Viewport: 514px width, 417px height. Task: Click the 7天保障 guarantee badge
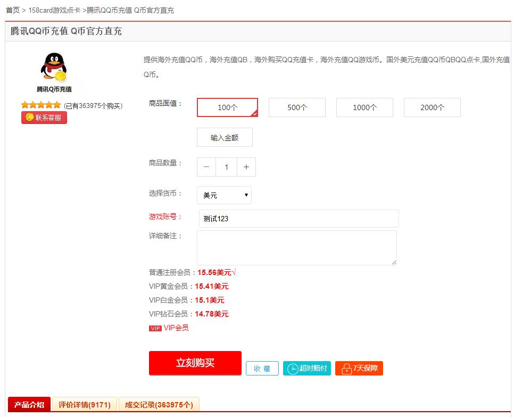359,369
